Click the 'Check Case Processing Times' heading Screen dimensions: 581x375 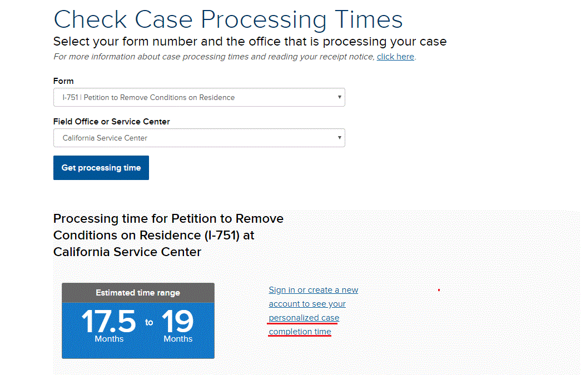(229, 19)
